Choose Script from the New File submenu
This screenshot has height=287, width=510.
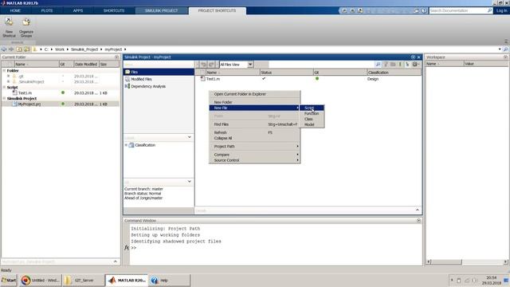point(312,108)
